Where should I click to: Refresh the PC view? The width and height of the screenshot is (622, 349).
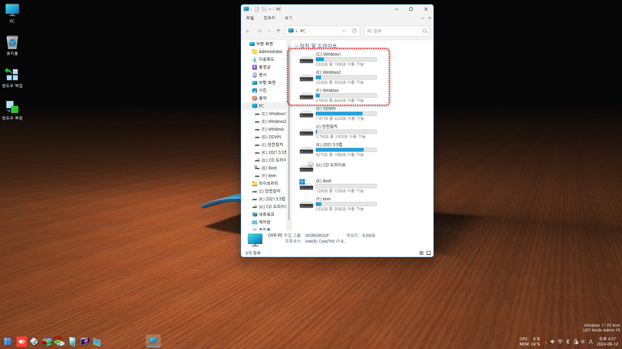(x=354, y=31)
